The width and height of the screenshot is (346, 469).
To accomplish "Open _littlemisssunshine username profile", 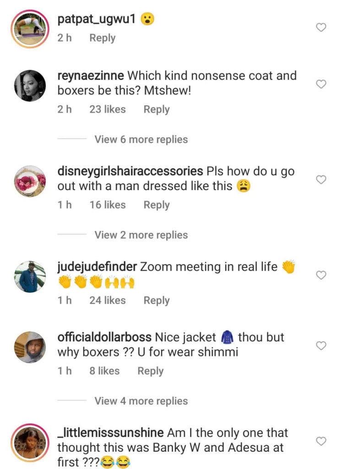I will [x=110, y=432].
